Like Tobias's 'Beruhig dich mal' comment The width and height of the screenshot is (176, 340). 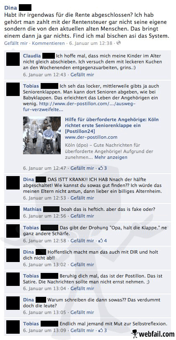point(82,288)
